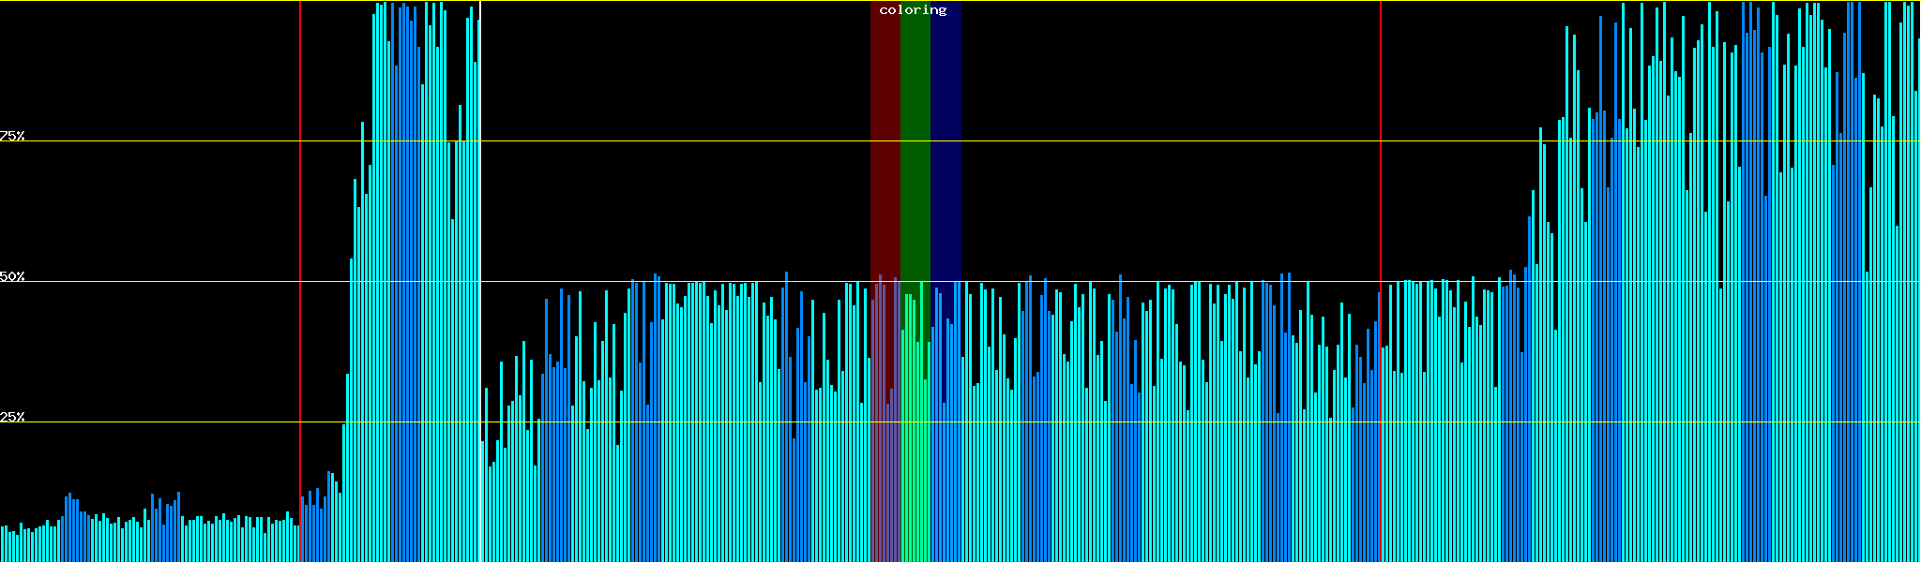Click the 75% axis label
Screen dimensions: 1921x562
pos(12,136)
